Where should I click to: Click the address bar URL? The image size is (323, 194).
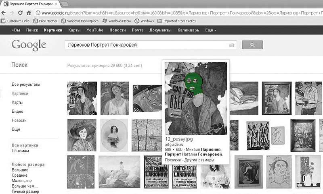179,13
